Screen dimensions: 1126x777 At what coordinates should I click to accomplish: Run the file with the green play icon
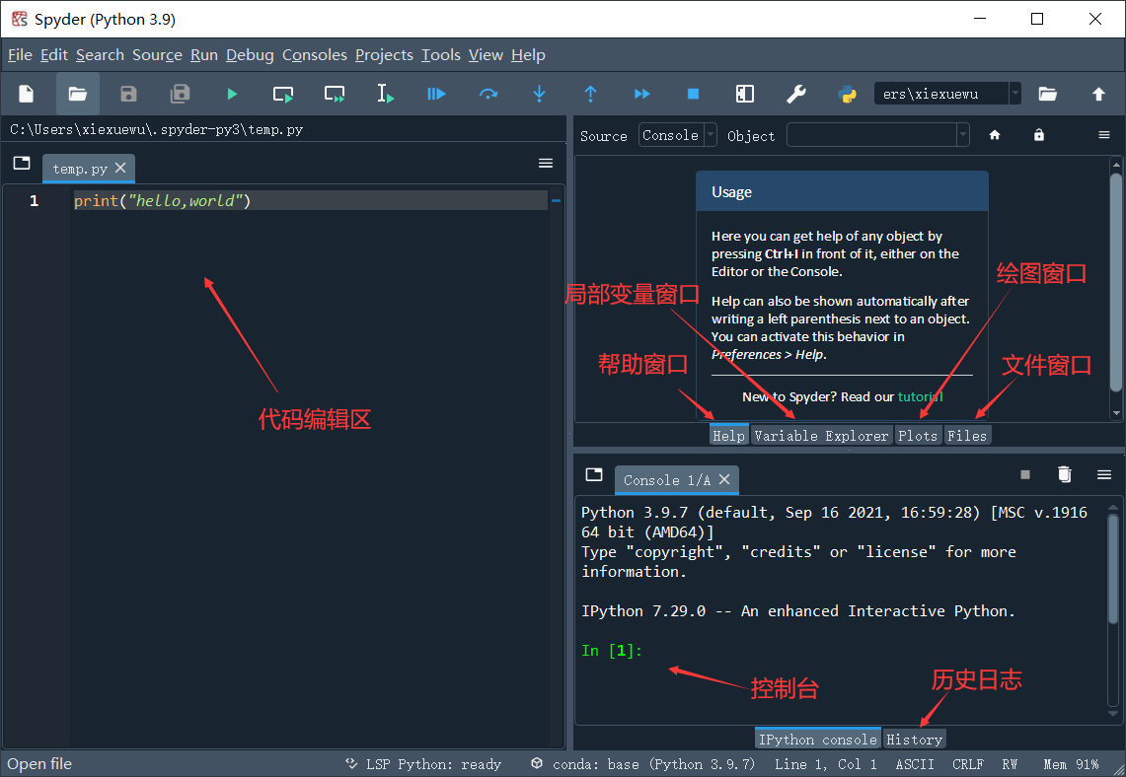231,94
